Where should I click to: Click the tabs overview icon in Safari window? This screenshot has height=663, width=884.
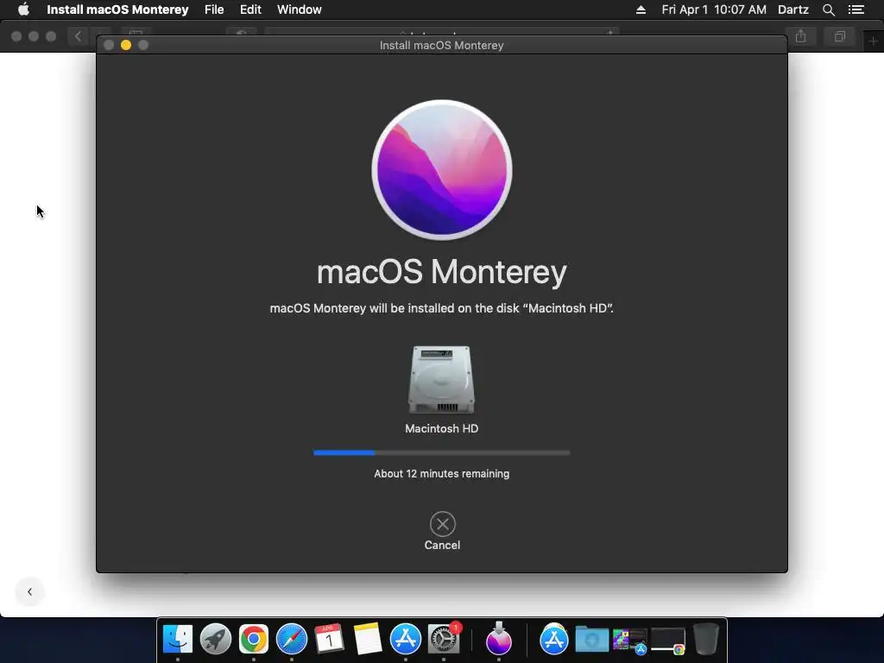(839, 36)
